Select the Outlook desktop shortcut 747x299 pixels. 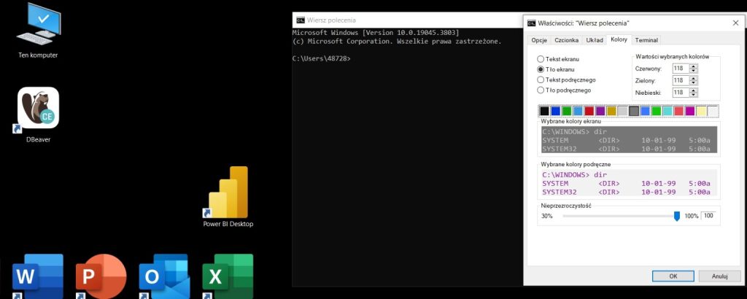tap(164, 276)
